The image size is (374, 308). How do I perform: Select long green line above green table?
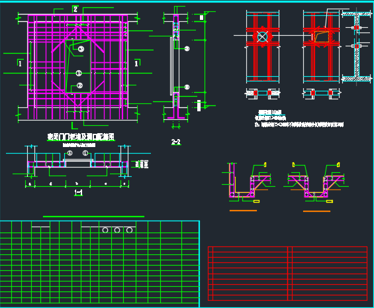93,217
